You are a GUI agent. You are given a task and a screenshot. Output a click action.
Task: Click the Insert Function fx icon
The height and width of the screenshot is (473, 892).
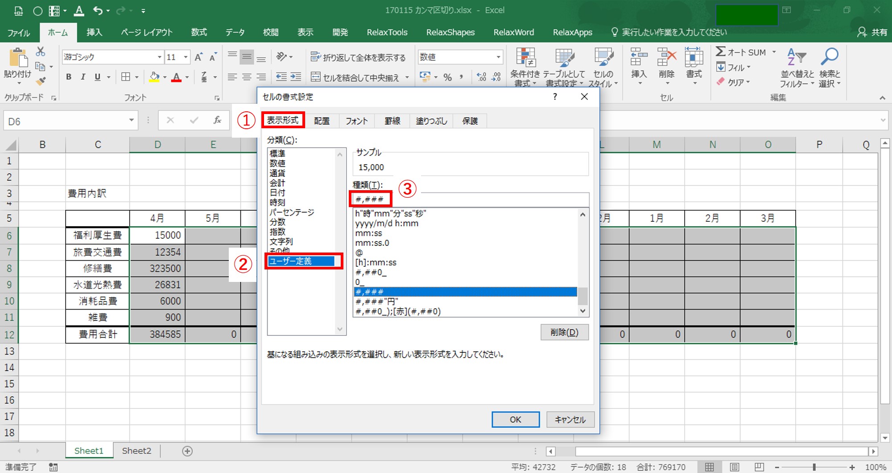217,120
